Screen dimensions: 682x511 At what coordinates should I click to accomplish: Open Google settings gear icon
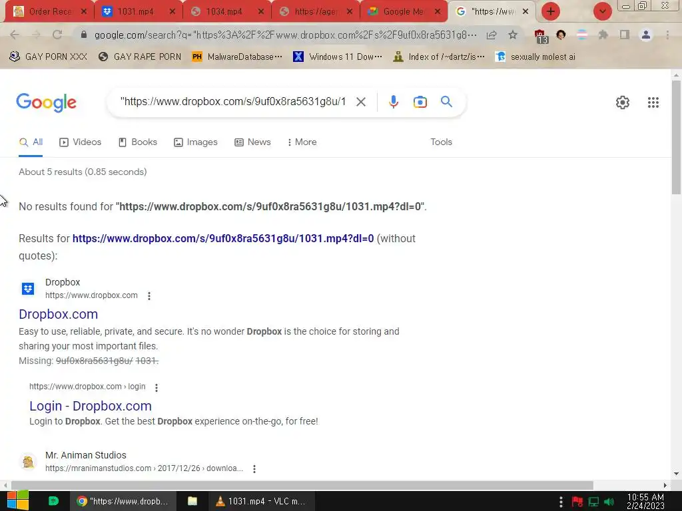(x=623, y=102)
